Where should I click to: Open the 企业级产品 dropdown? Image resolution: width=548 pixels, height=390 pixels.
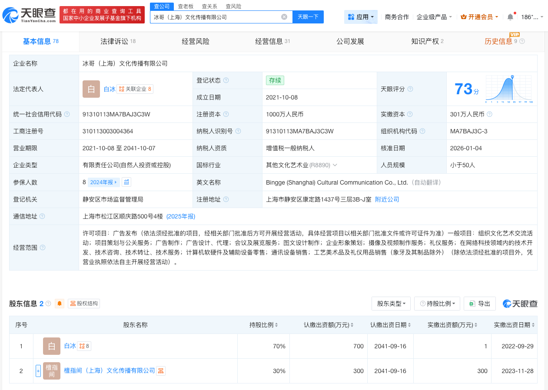(x=434, y=17)
